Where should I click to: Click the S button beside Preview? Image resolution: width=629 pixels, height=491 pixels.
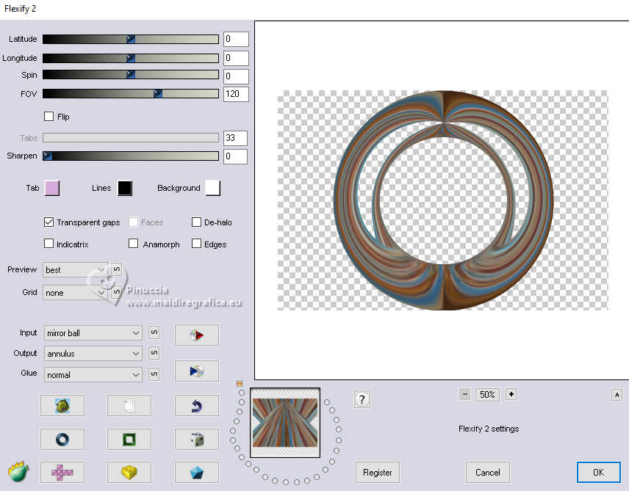[116, 269]
